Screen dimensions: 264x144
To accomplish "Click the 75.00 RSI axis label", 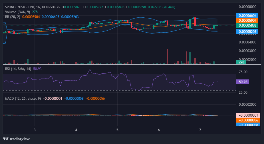I will (x=243, y=72).
